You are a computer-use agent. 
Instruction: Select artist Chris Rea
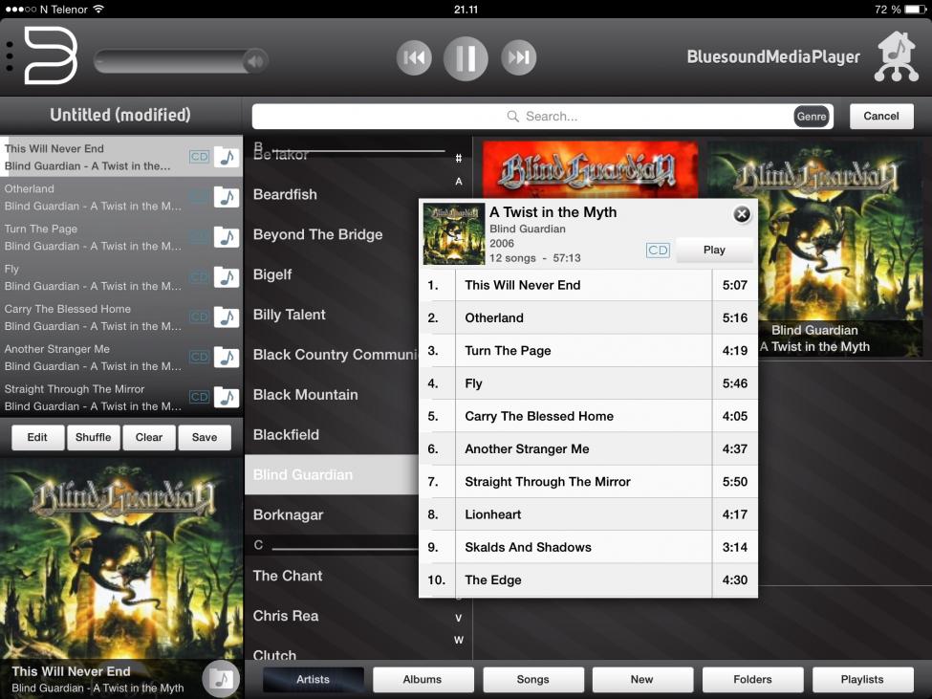[x=286, y=616]
